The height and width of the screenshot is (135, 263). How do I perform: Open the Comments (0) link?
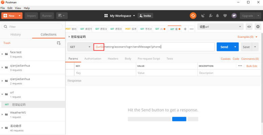(250, 59)
